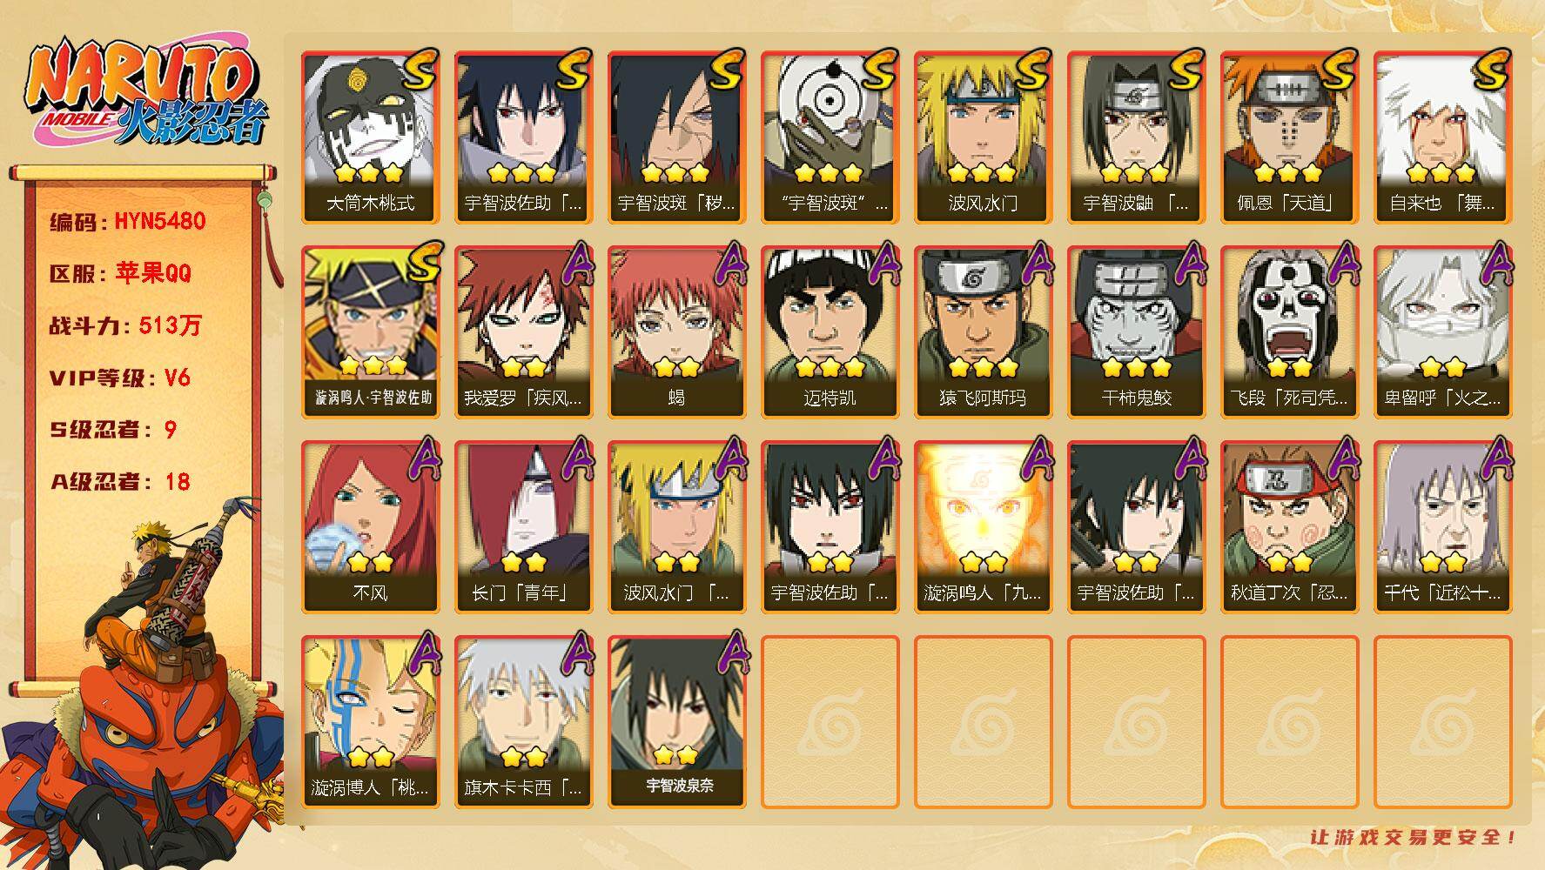Select the 宇智波泉奈 ninja card
The width and height of the screenshot is (1545, 870).
click(x=677, y=722)
